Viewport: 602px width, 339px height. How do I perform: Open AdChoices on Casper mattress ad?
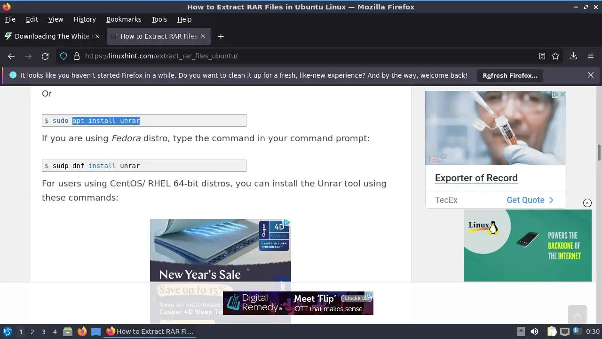(287, 222)
